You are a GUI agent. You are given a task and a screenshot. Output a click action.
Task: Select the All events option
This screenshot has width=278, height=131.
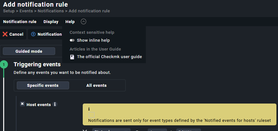point(96,85)
